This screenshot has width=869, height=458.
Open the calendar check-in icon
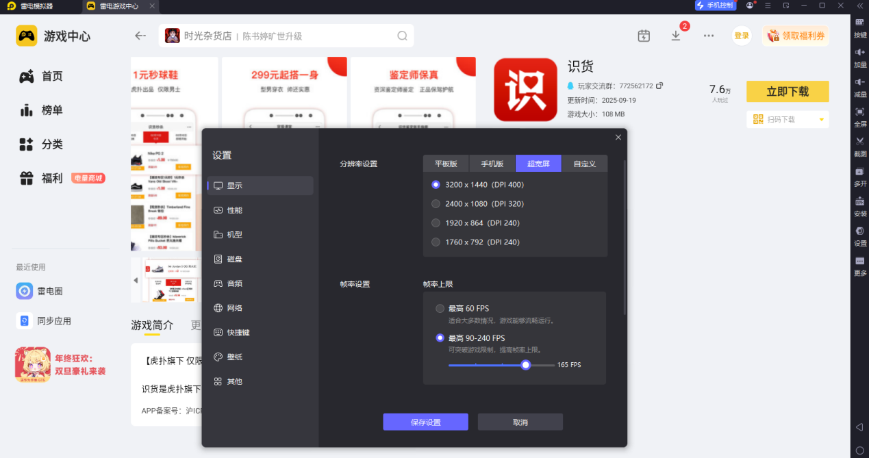644,36
